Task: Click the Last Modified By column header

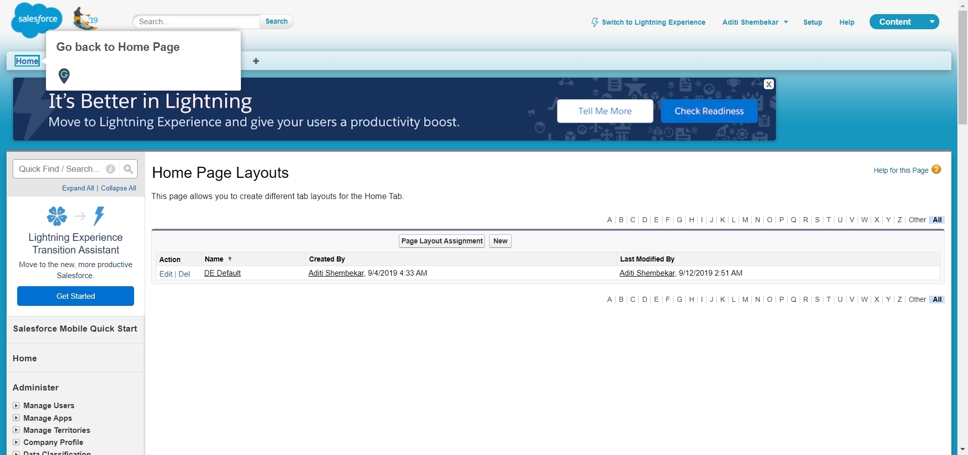Action: tap(647, 259)
